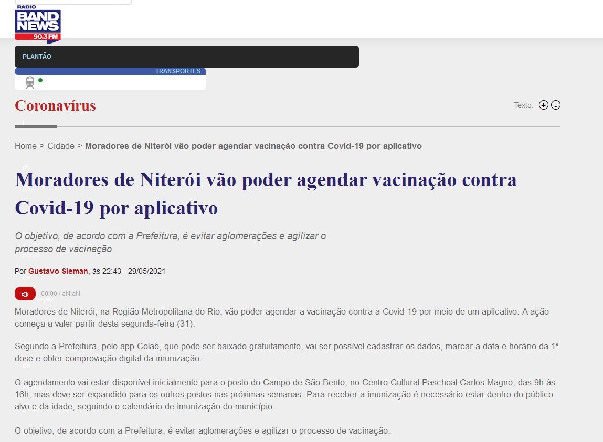Click the Texto: label near size controls
Image resolution: width=603 pixels, height=442 pixels.
pyautogui.click(x=523, y=105)
